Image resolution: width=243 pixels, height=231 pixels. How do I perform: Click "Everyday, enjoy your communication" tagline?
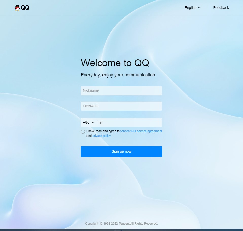(x=118, y=75)
